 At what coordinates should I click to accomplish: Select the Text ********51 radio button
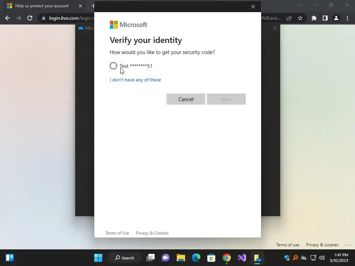point(113,66)
